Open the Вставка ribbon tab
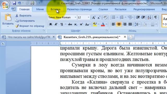This screenshot has width=167, height=94. (x=55, y=9)
